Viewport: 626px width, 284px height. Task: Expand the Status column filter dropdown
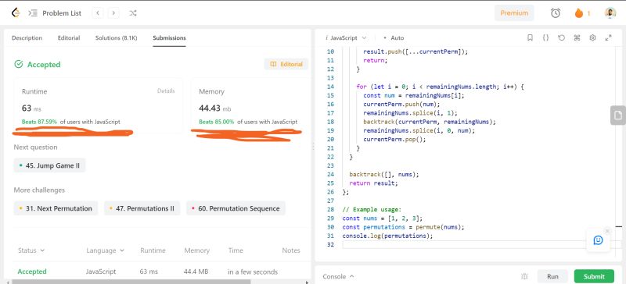[x=31, y=250]
